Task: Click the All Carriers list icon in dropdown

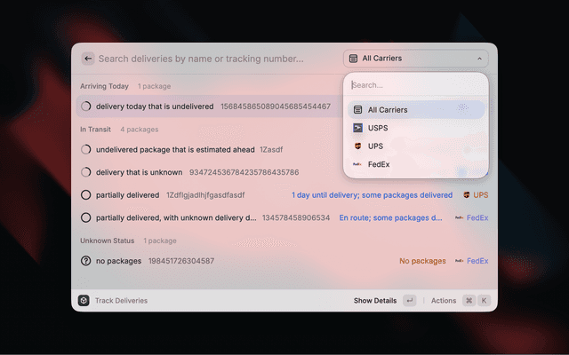Action: (x=357, y=110)
